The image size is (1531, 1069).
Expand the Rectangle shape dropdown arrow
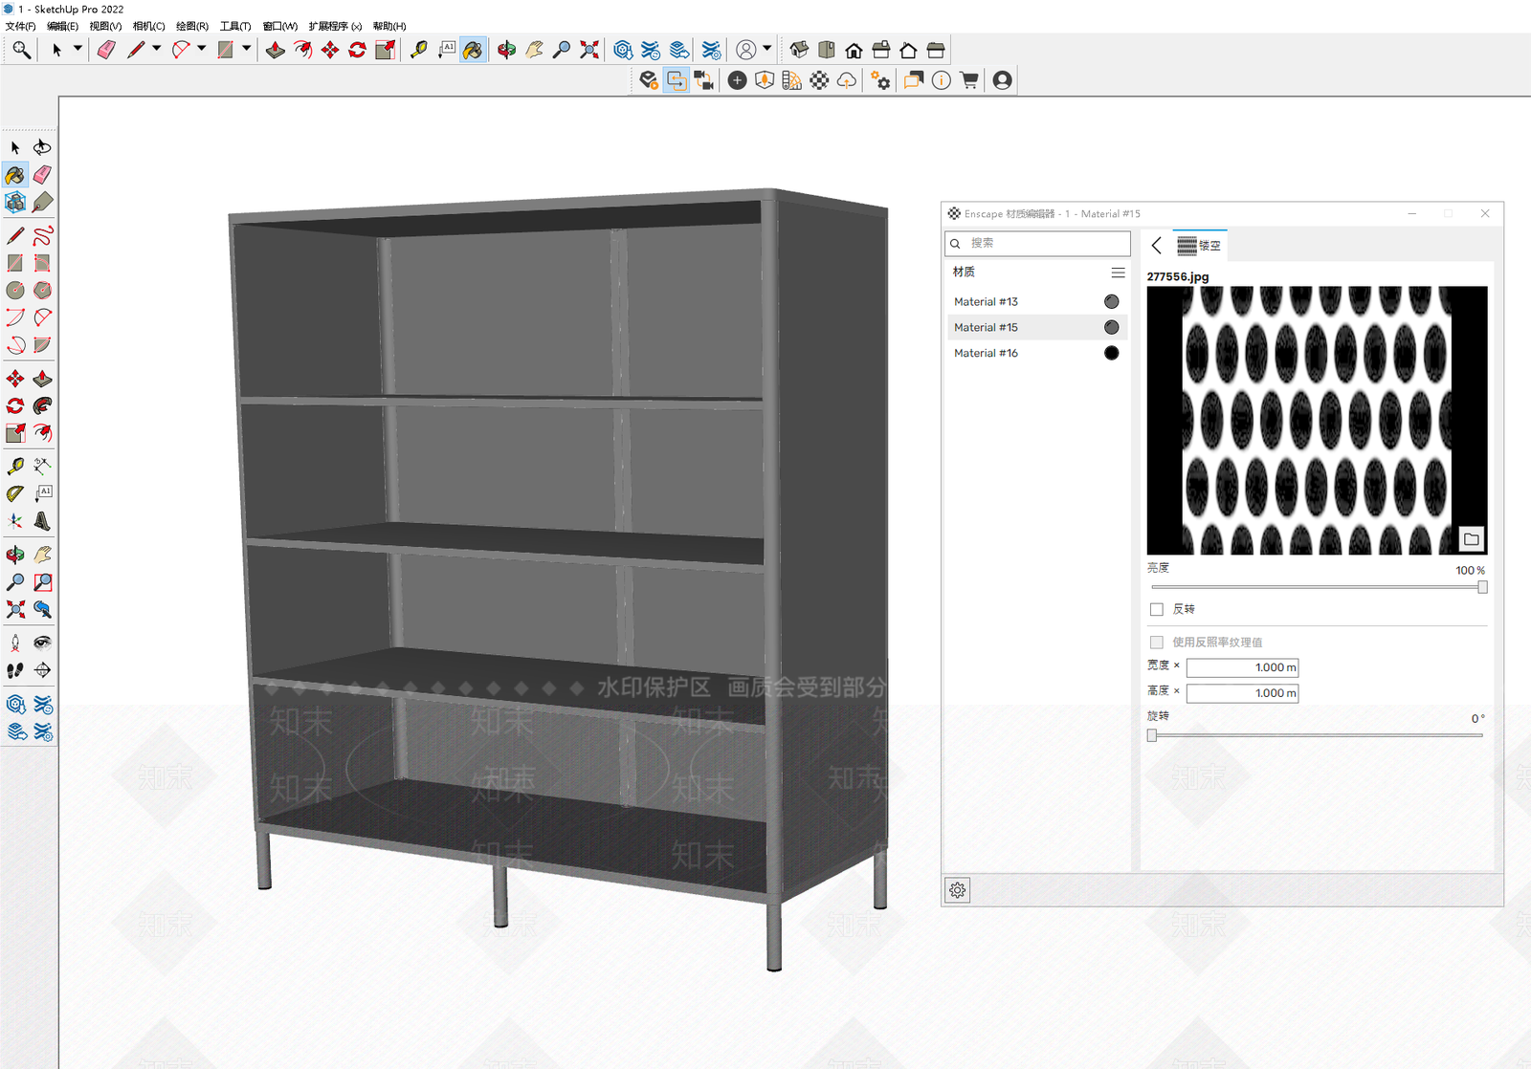(x=246, y=49)
